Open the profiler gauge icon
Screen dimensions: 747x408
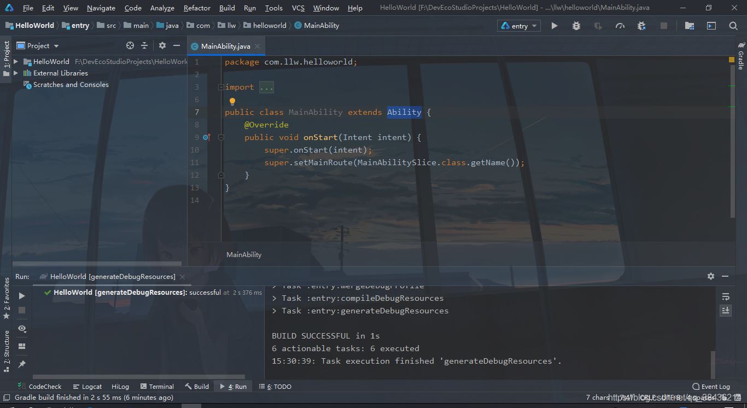click(620, 26)
